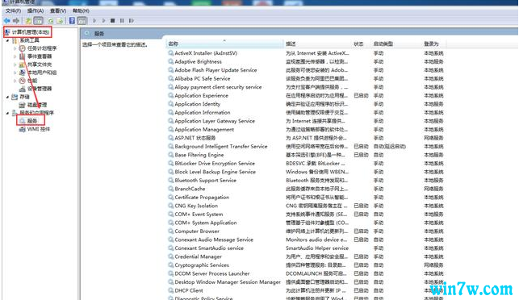
Task: Click the BranchCache service gear icon
Action: (x=170, y=189)
